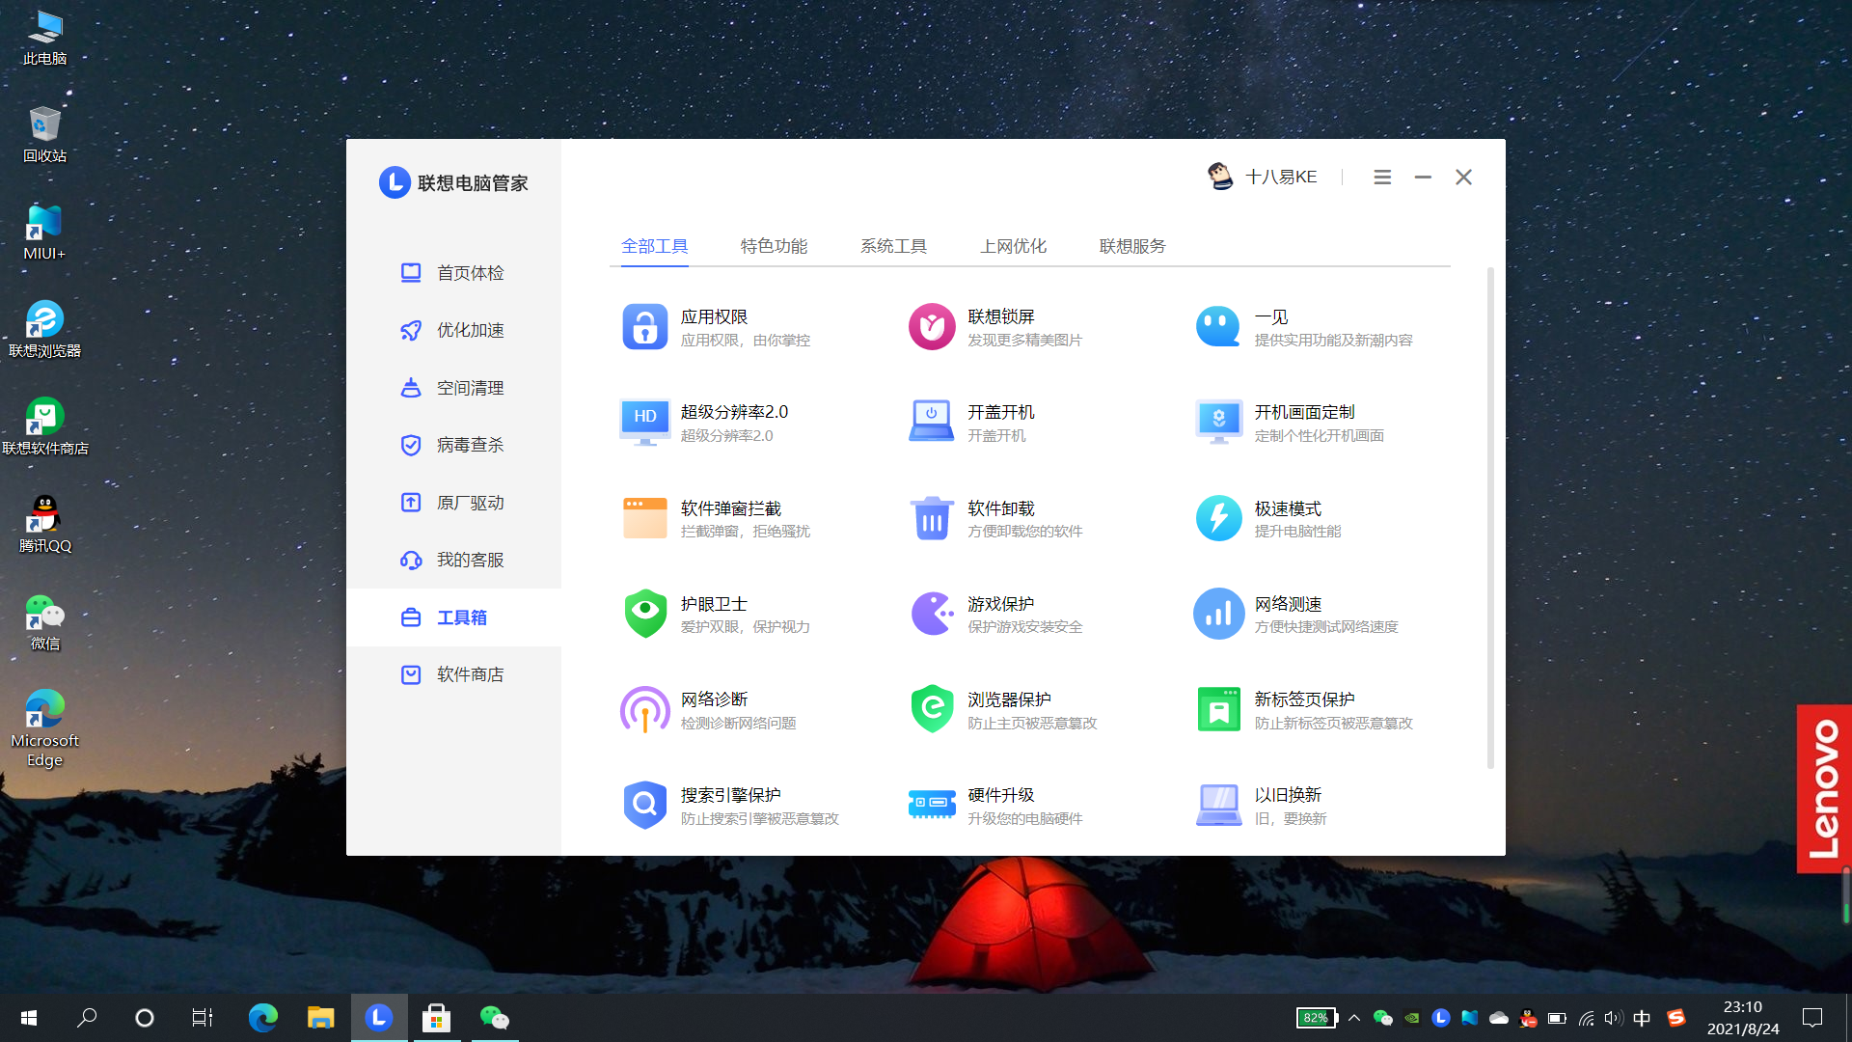Click the 中 input method indicator

1642,1018
